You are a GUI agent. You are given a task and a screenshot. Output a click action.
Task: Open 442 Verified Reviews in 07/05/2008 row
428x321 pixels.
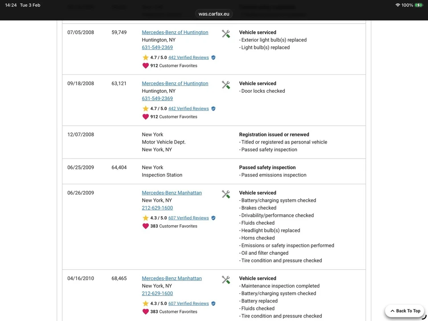point(188,58)
